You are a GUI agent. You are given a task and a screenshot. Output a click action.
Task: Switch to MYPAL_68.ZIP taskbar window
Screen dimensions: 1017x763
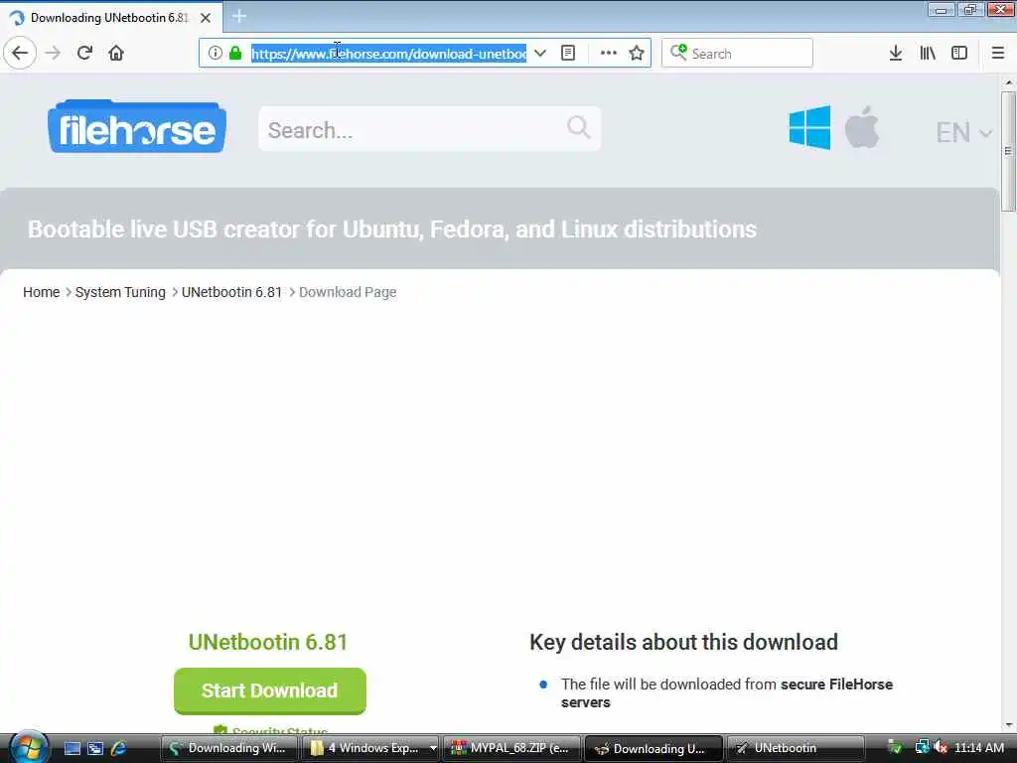click(511, 749)
